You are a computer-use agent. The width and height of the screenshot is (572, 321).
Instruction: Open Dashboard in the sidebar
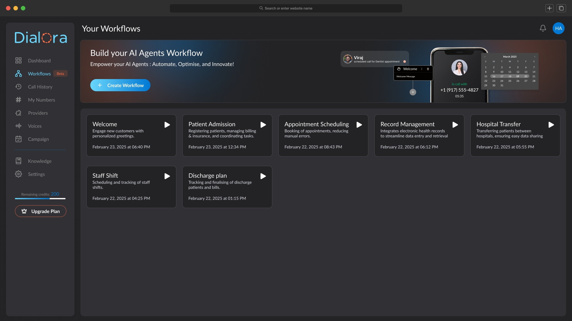pyautogui.click(x=39, y=61)
